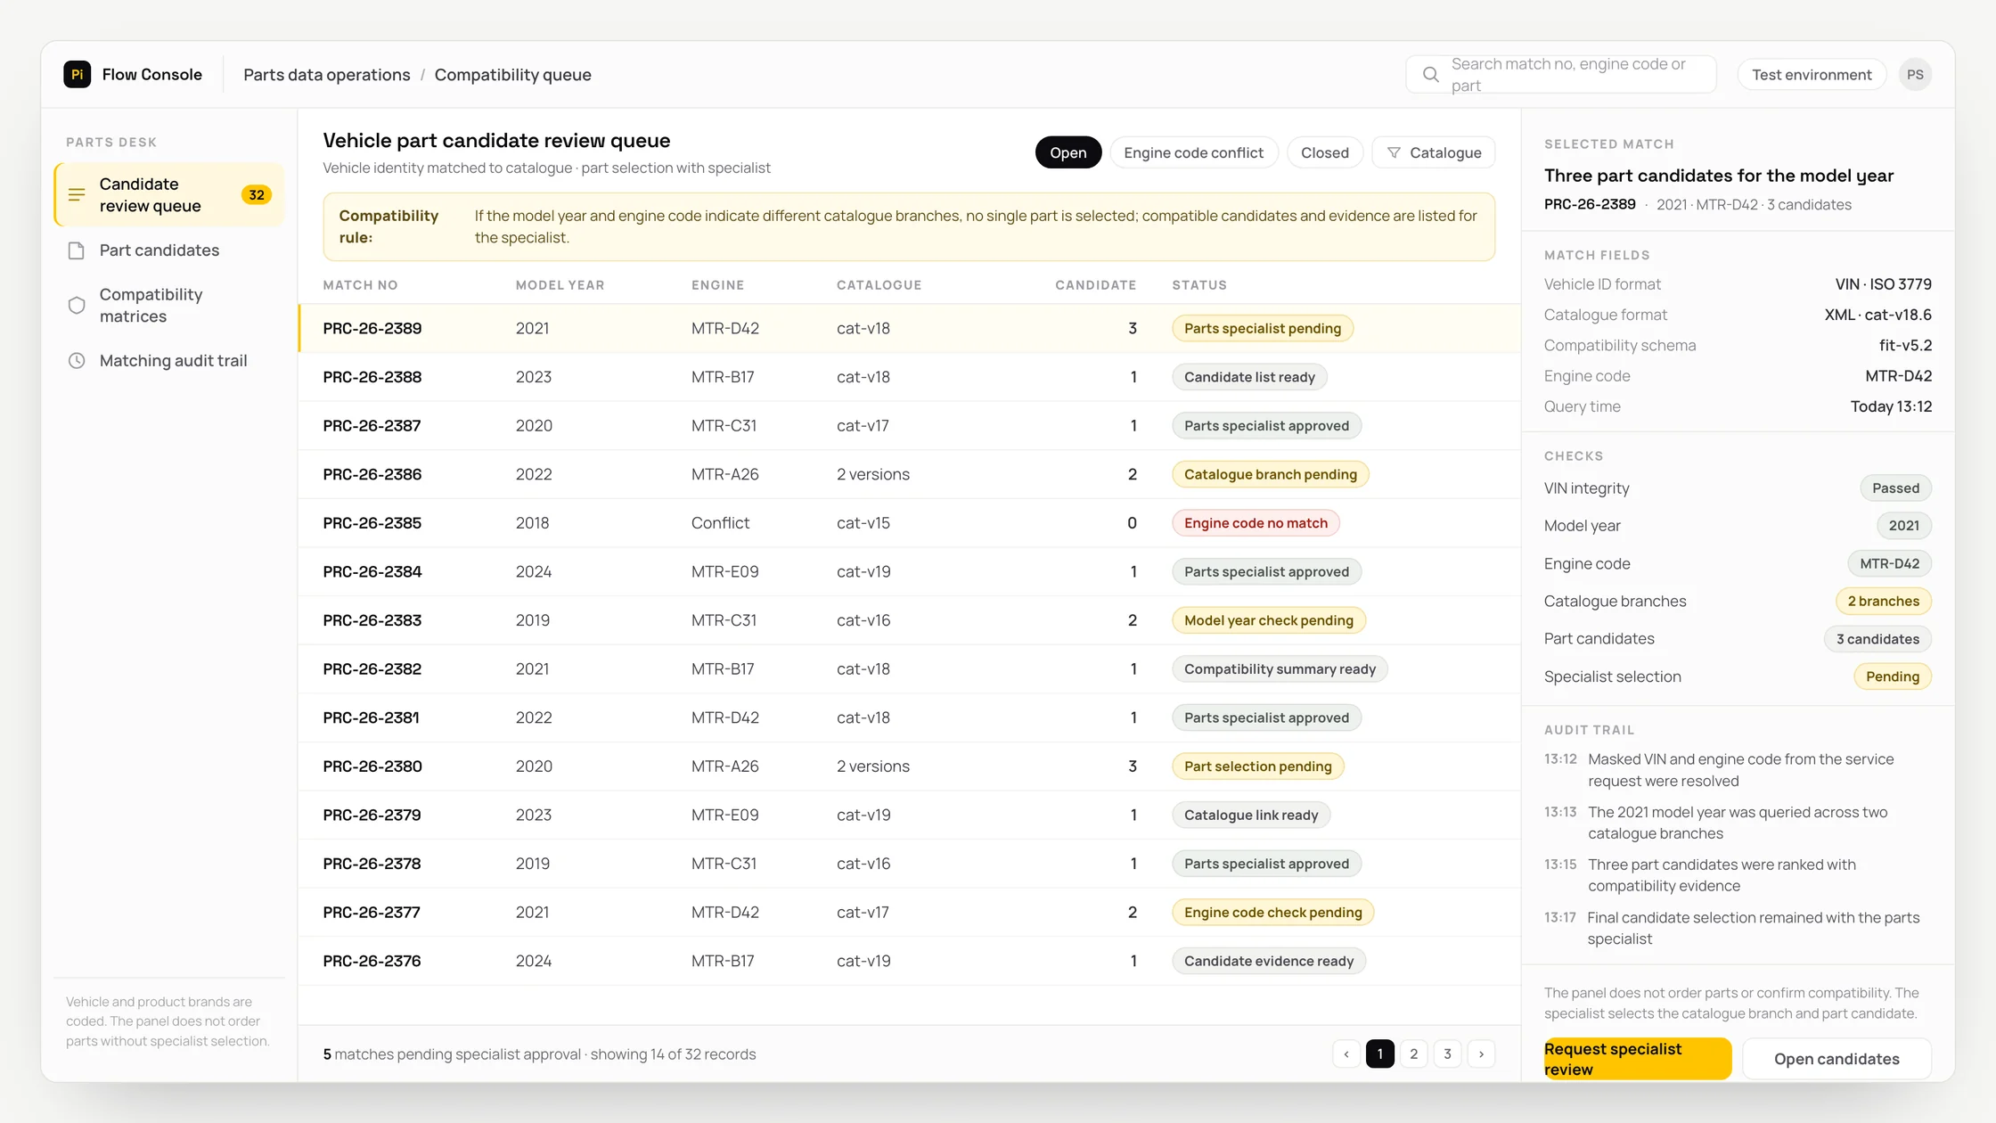Click the Pi Flow Console logo icon
The width and height of the screenshot is (1996, 1123).
coord(78,74)
